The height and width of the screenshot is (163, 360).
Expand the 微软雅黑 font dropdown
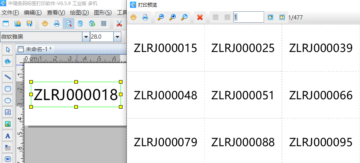[x=86, y=37]
